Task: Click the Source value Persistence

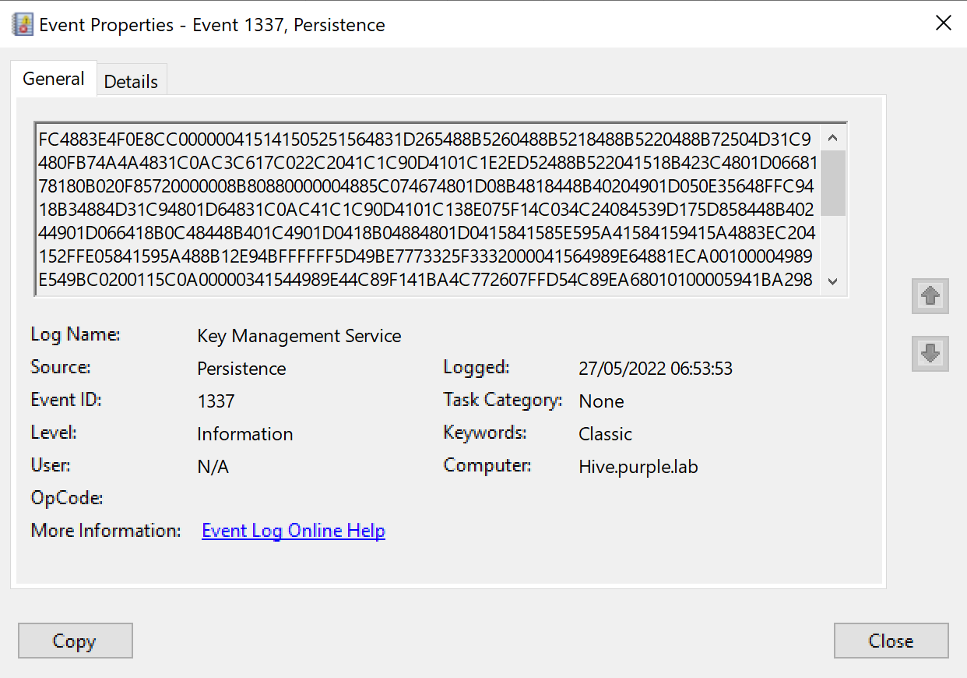Action: [x=241, y=369]
